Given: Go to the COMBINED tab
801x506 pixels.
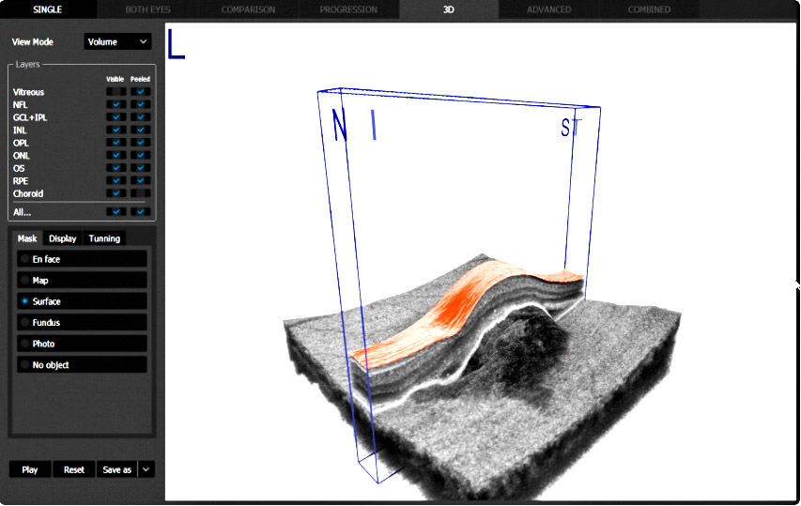Looking at the screenshot, I should 649,9.
